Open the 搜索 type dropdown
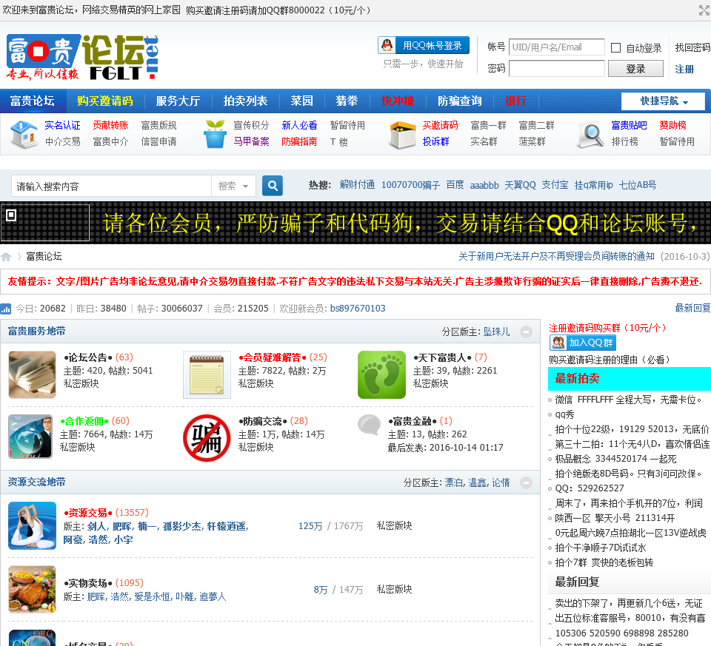Viewport: 711px width, 646px height. point(233,186)
